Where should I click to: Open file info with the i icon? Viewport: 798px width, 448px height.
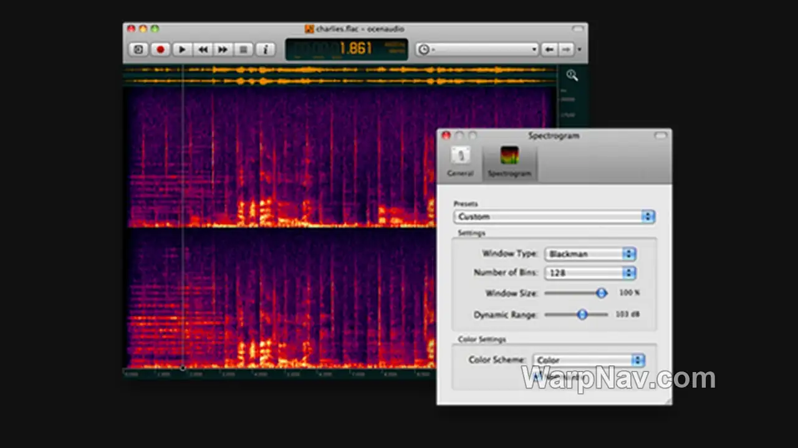[265, 50]
